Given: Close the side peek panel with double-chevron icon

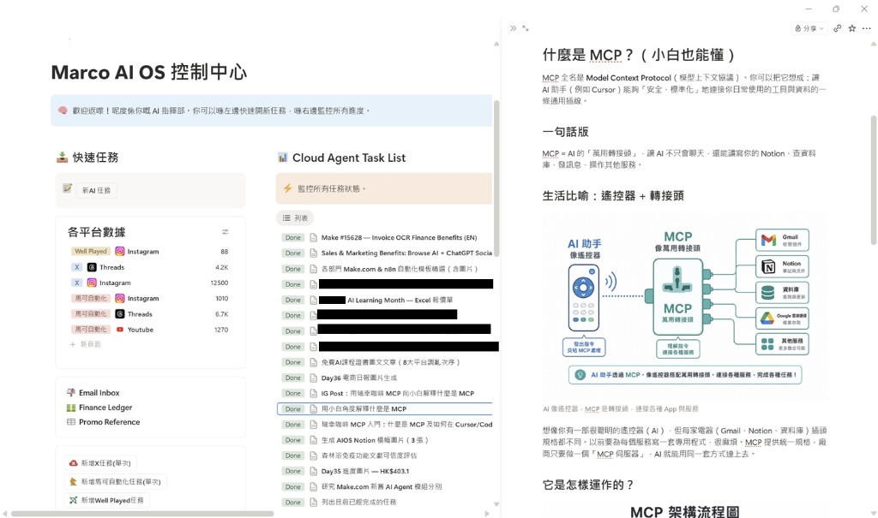Looking at the screenshot, I should [x=513, y=28].
